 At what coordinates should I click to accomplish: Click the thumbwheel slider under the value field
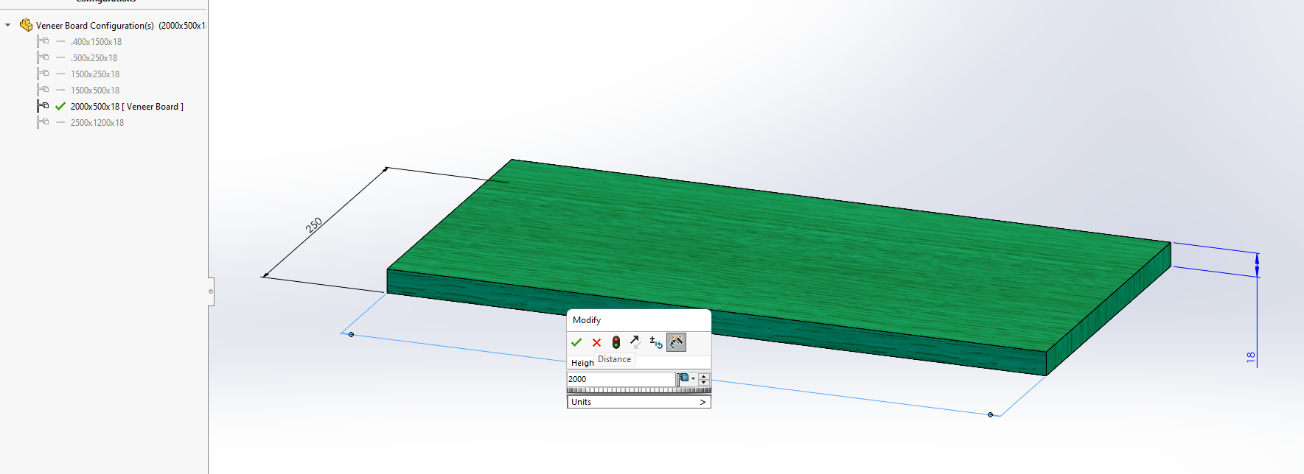pyautogui.click(x=638, y=390)
